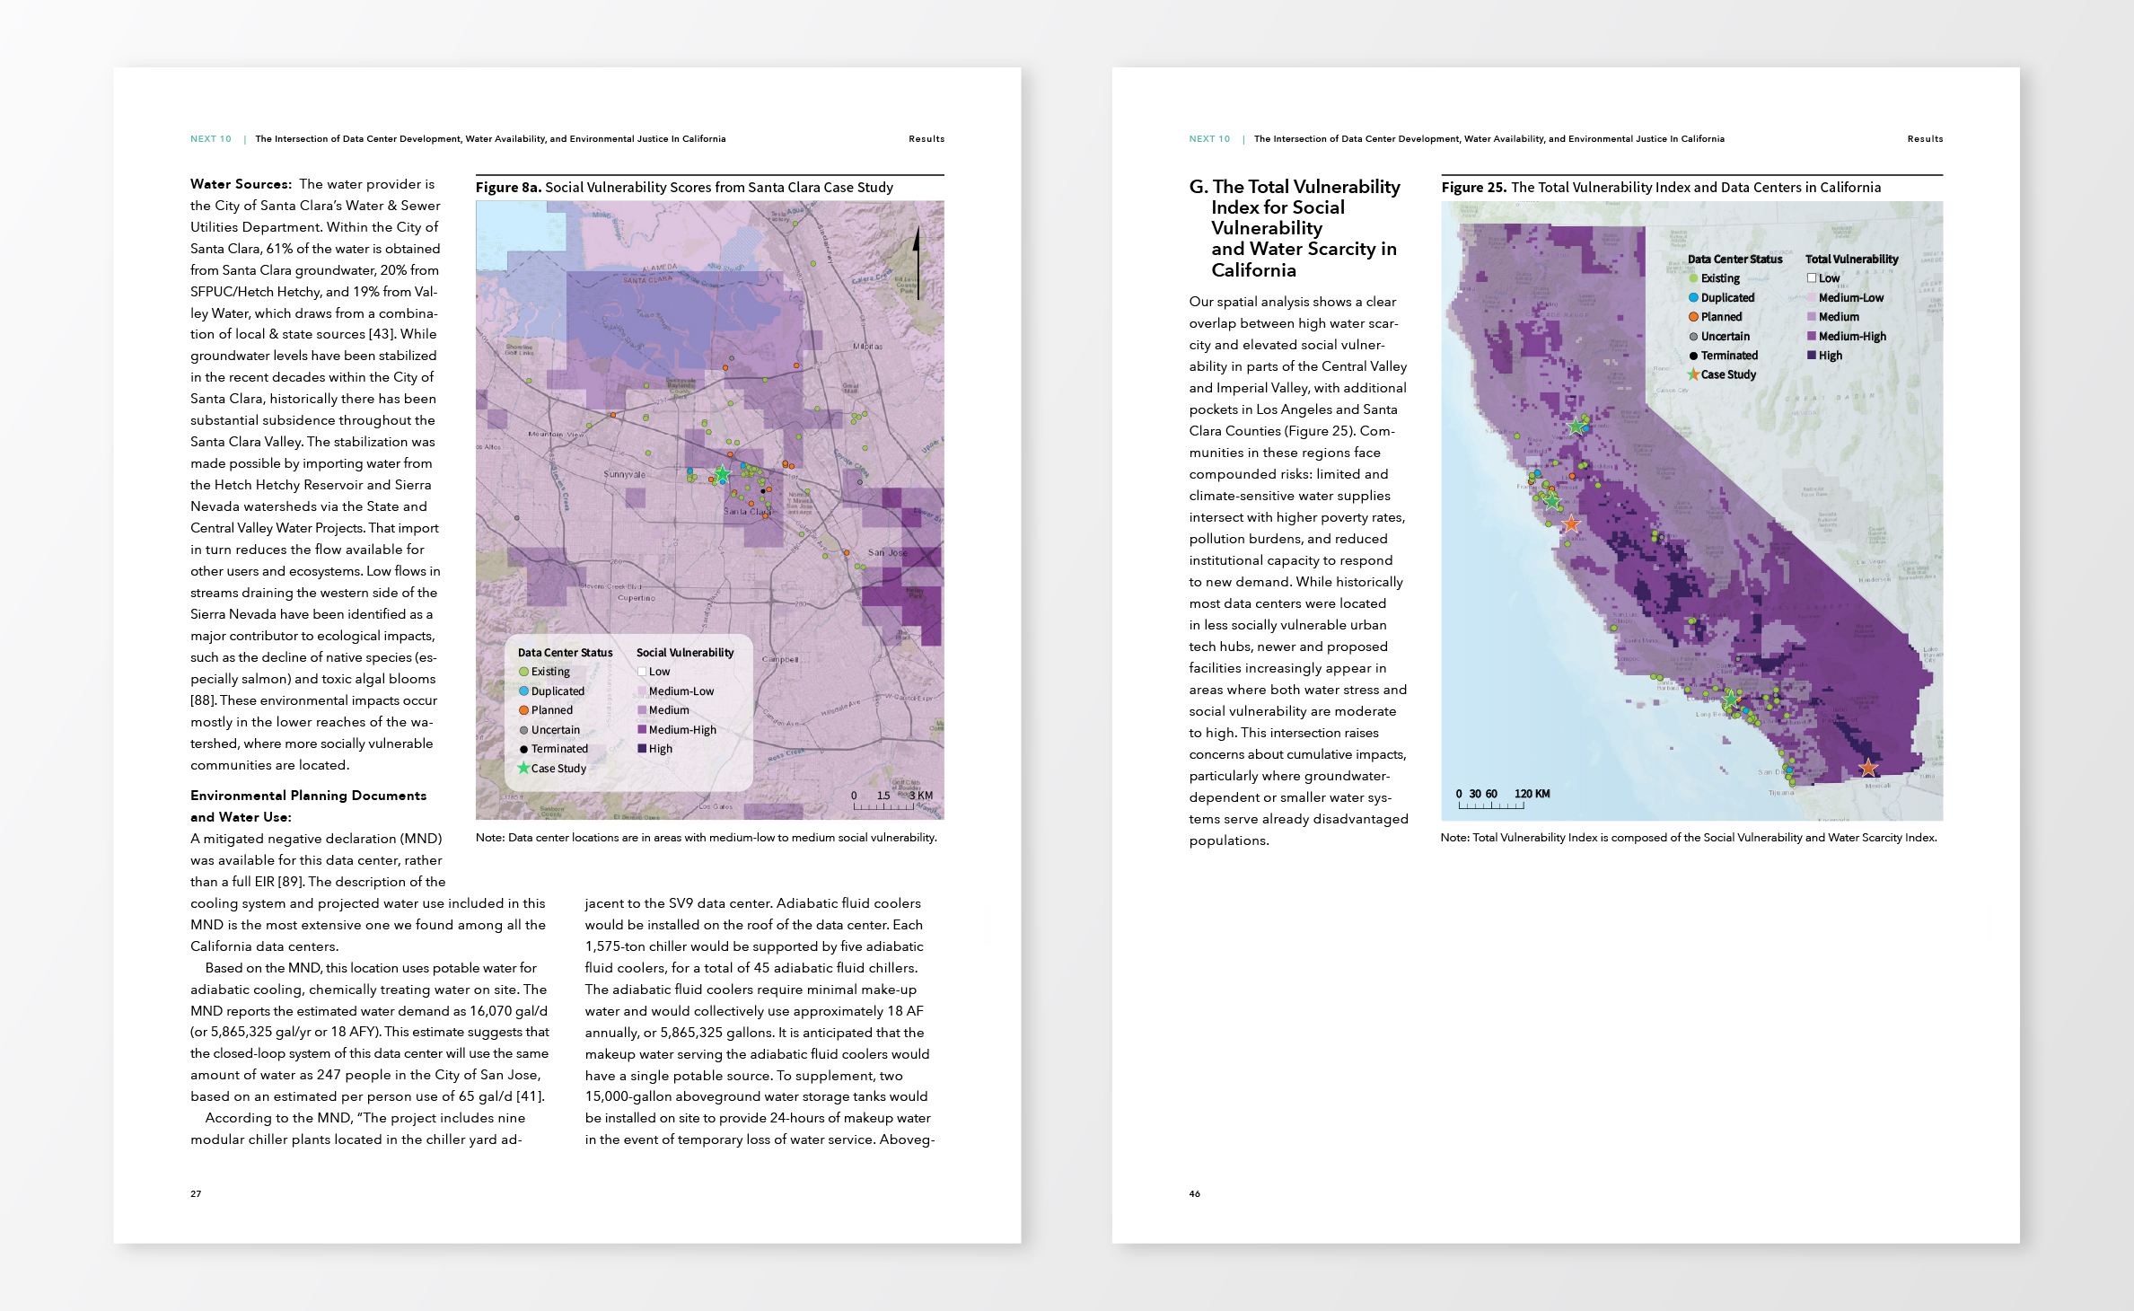
Task: Open citation [88] about toxic algal blooms
Action: (x=203, y=700)
